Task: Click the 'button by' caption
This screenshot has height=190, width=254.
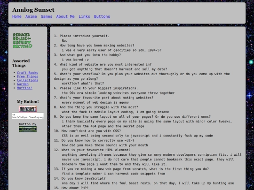Action: 28,124
